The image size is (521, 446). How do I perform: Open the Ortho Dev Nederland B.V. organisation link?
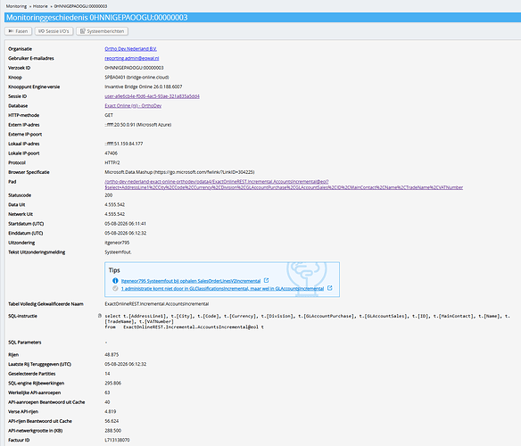pyautogui.click(x=131, y=49)
